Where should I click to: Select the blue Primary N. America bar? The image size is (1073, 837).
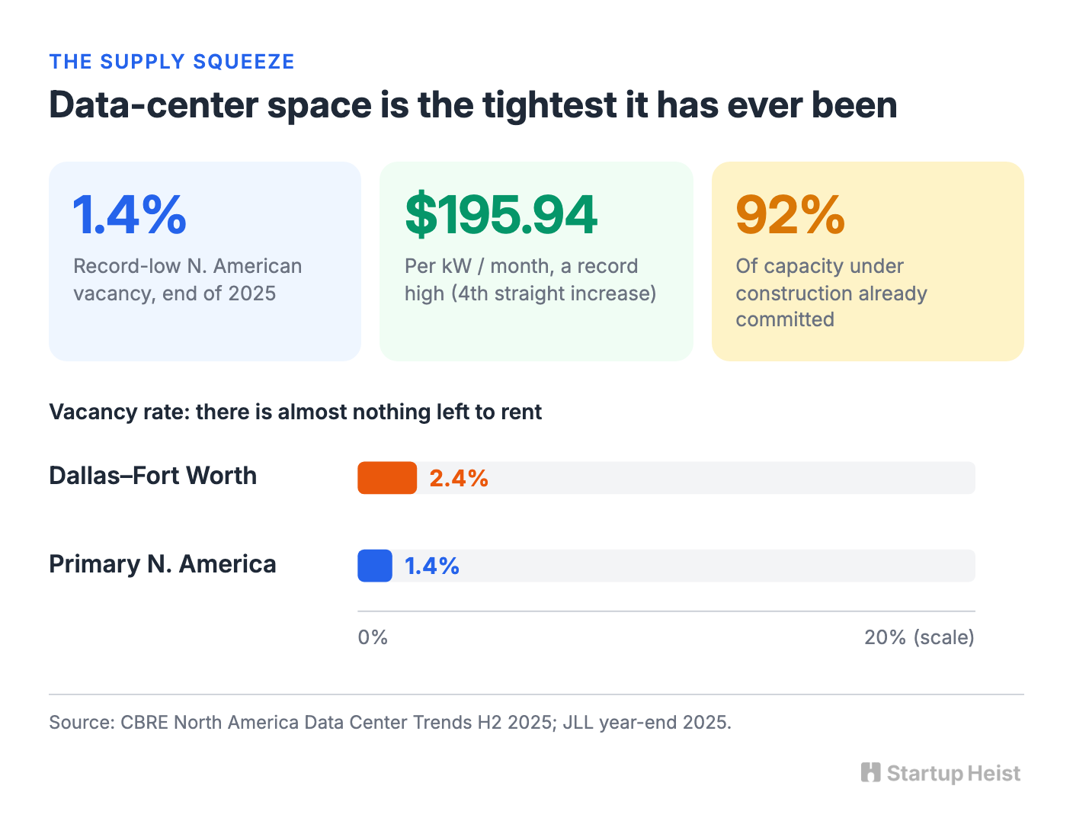pos(375,566)
